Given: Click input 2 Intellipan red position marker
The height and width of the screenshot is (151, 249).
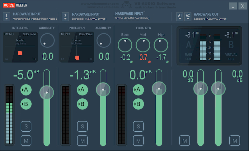Looking at the screenshot, I should click(77, 58).
